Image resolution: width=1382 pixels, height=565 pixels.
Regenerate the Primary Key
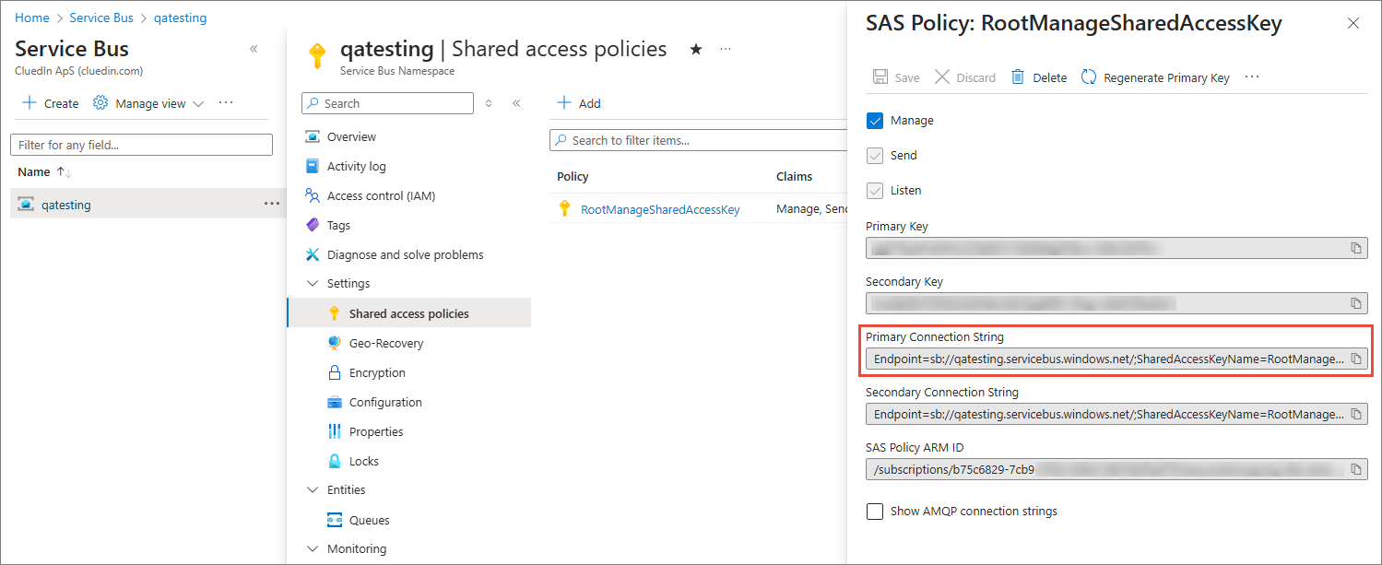coord(1156,77)
